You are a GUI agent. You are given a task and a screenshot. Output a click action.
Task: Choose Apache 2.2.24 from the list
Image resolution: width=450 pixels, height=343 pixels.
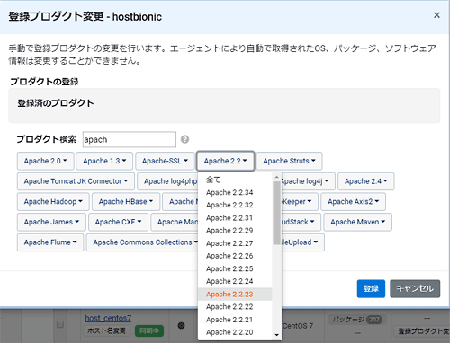(235, 281)
